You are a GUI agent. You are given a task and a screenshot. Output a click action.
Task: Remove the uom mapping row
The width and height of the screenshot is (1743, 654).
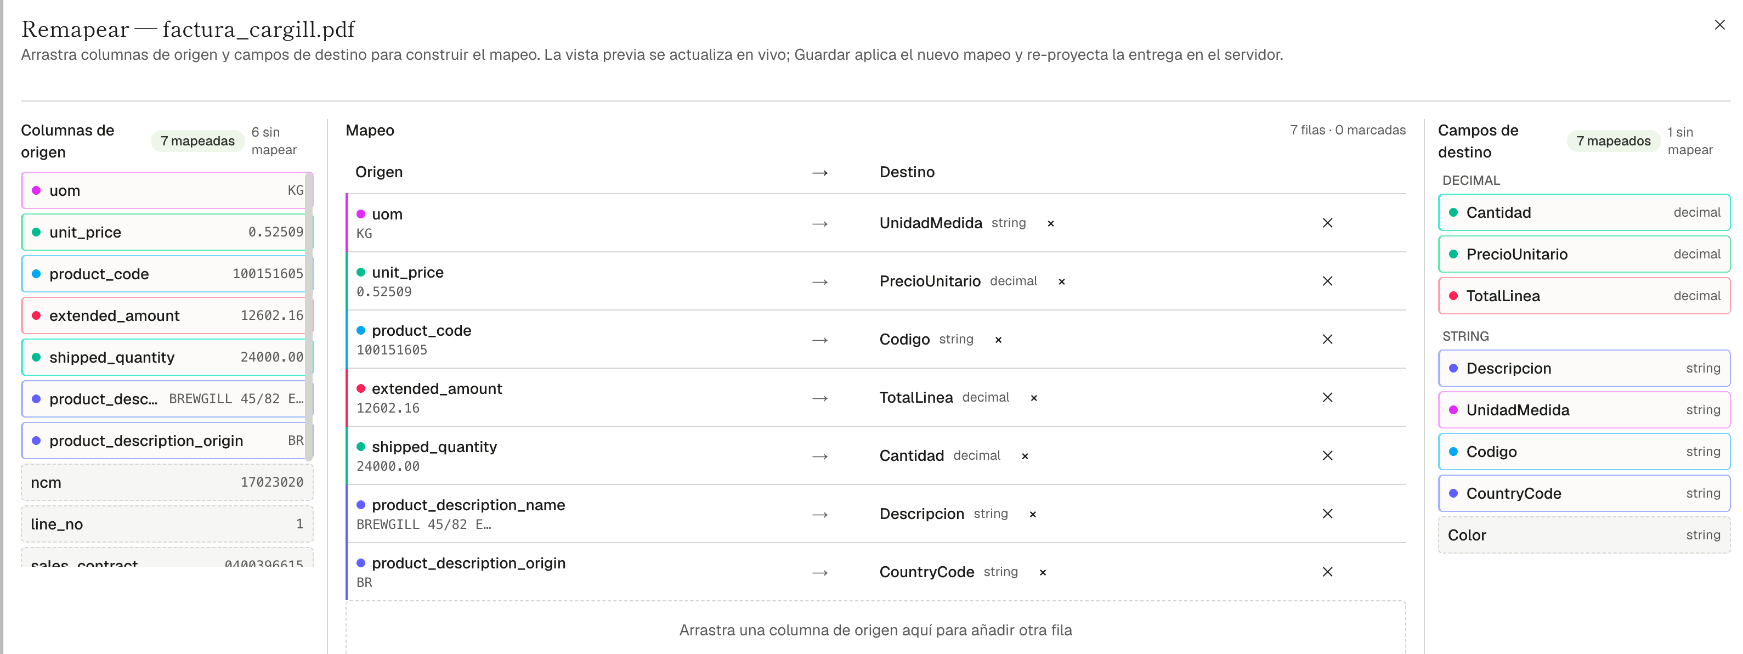(x=1327, y=223)
